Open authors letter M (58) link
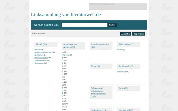 pyautogui.click(x=63, y=88)
